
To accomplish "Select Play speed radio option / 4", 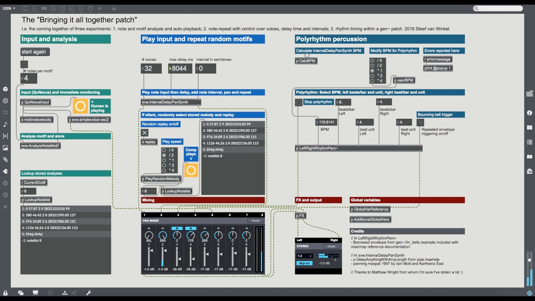I will (x=165, y=150).
